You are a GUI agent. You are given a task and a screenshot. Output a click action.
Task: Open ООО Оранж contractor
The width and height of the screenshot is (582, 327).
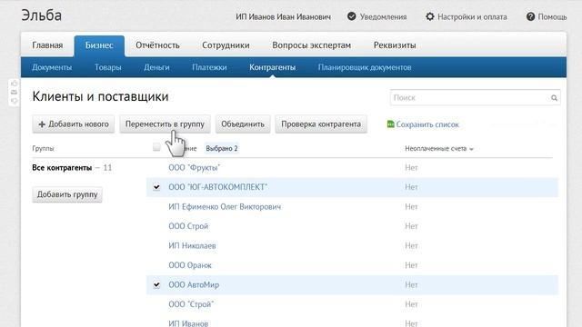pos(190,265)
